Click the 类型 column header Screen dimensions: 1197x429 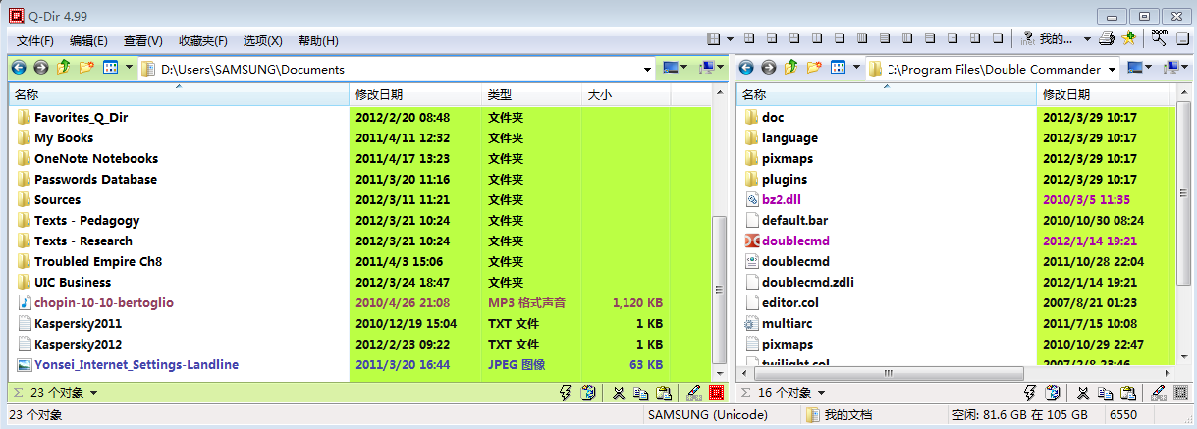click(x=501, y=95)
